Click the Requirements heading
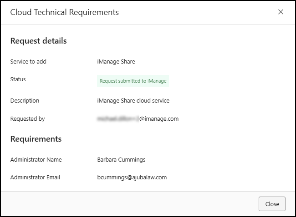Image resolution: width=296 pixels, height=217 pixels. click(x=36, y=139)
